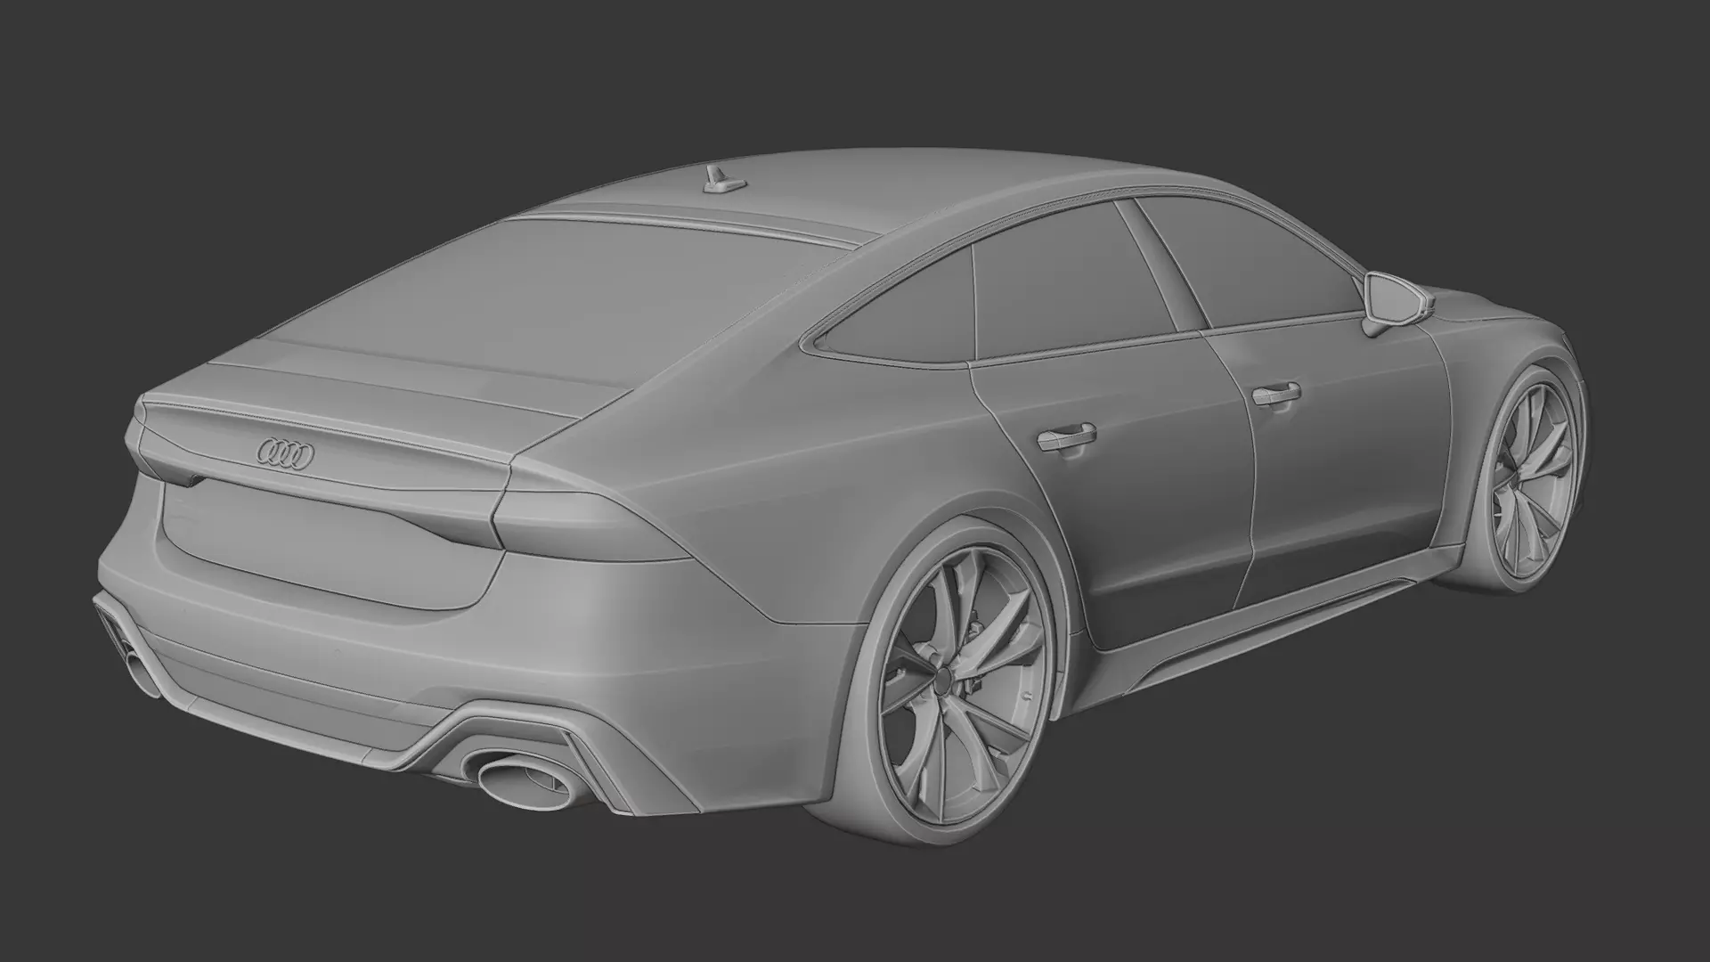Pick the rear door handle
The image size is (1710, 962).
point(1066,436)
